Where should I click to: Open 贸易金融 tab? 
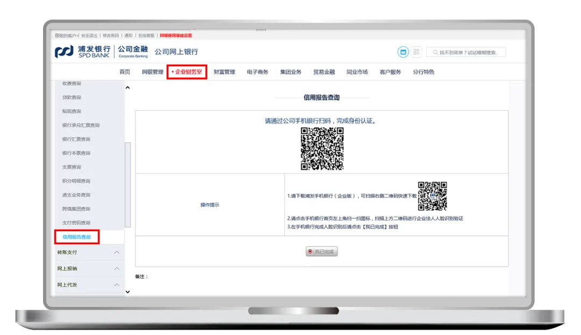pos(324,72)
